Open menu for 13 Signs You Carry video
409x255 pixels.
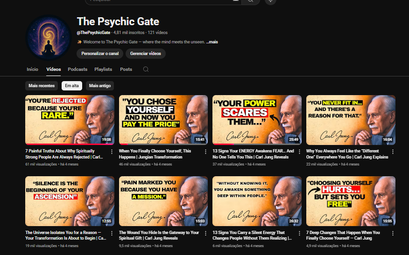tap(299, 233)
